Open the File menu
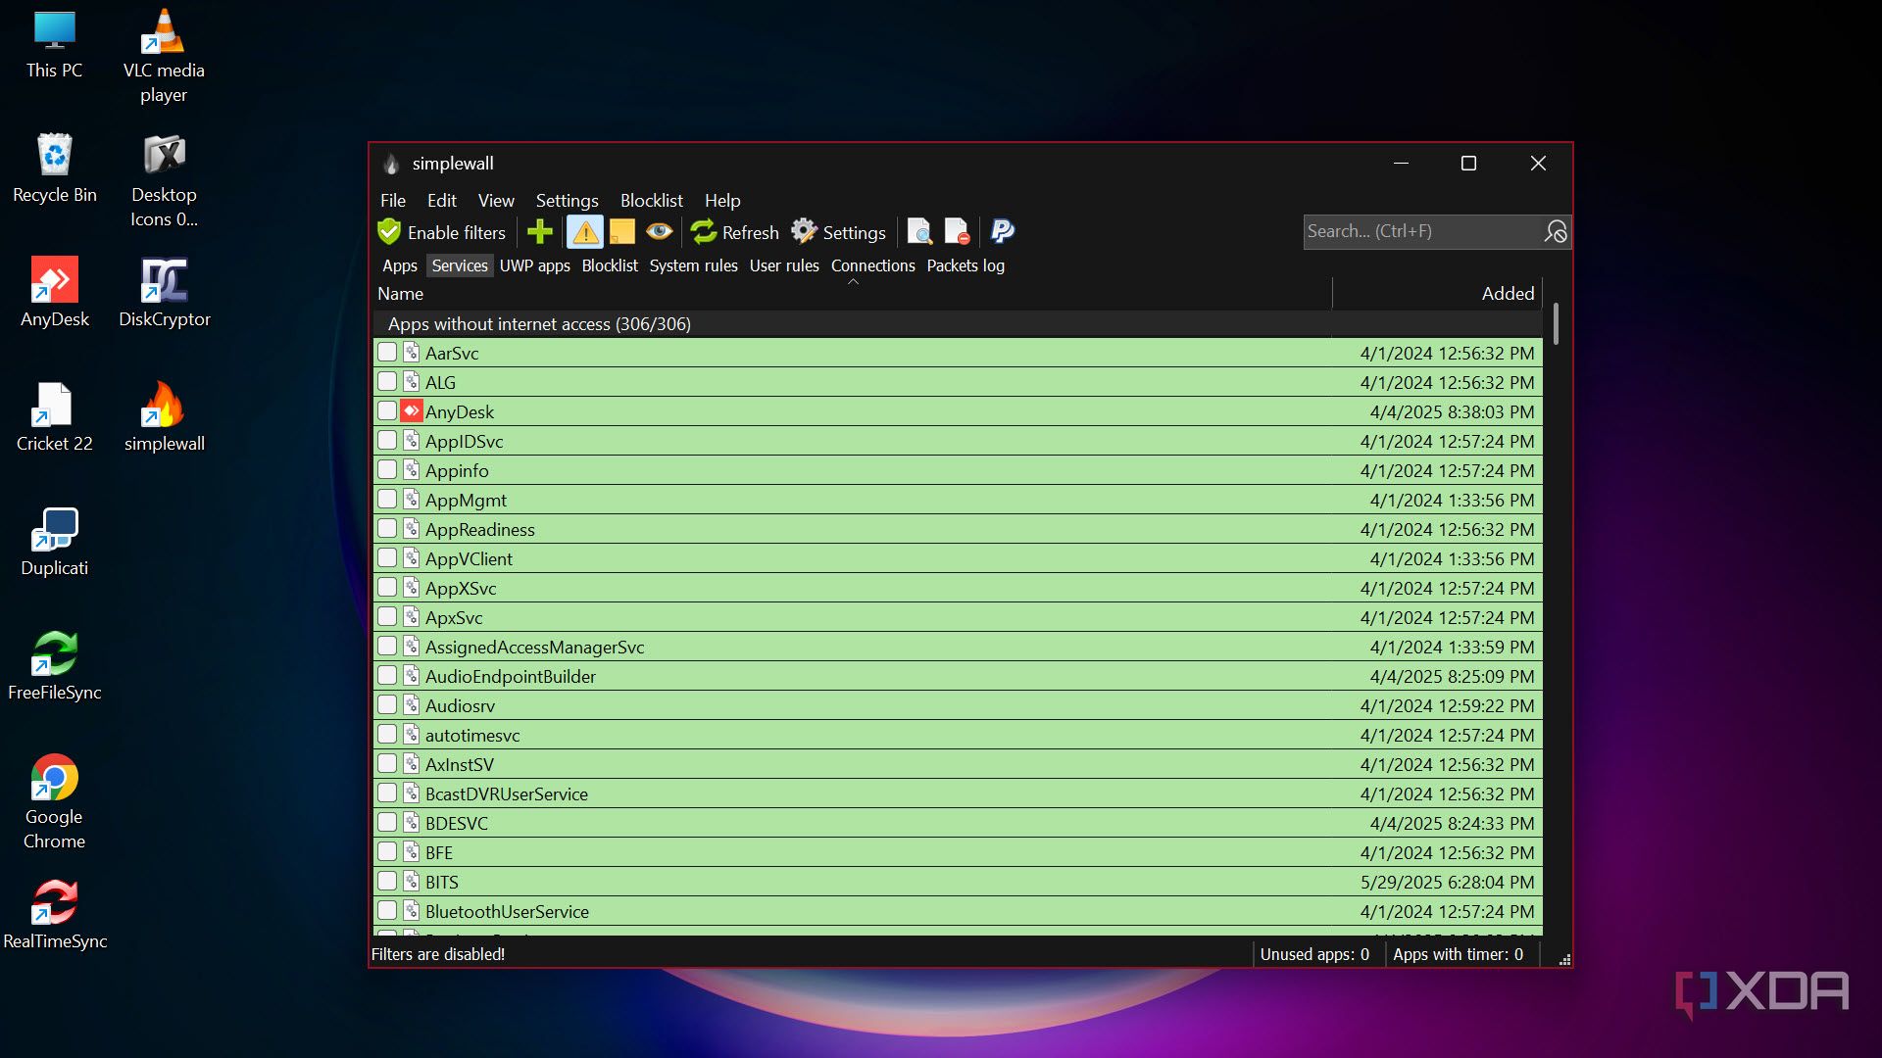This screenshot has height=1058, width=1882. tap(393, 201)
